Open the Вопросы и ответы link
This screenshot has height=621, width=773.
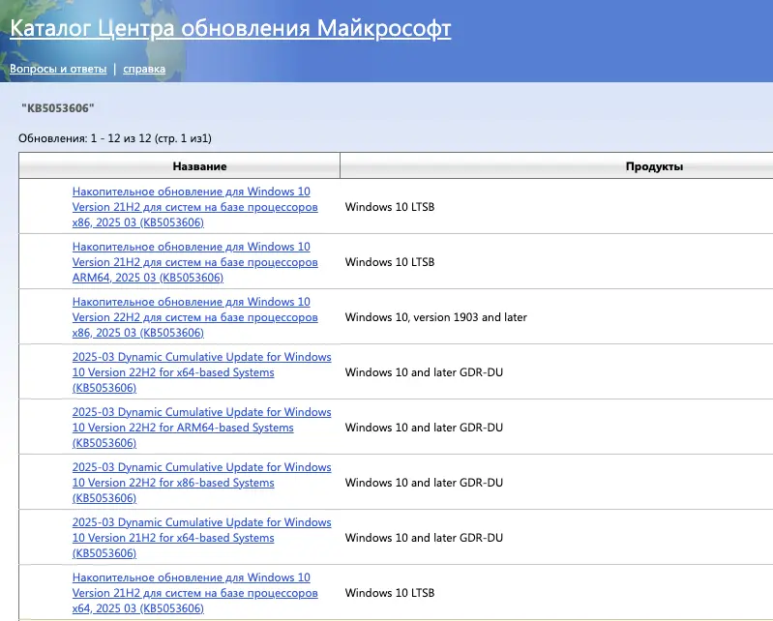58,69
